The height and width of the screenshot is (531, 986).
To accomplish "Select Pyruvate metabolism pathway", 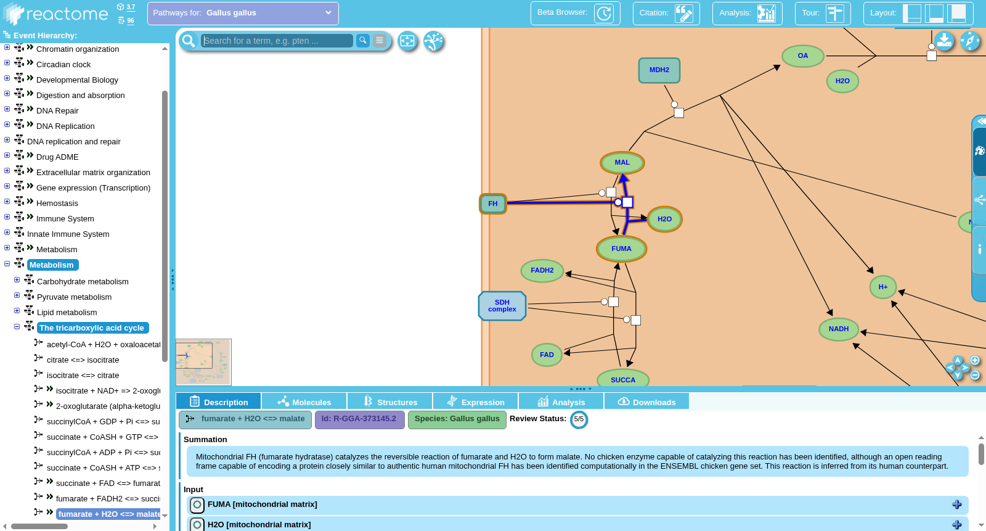I will click(x=74, y=297).
